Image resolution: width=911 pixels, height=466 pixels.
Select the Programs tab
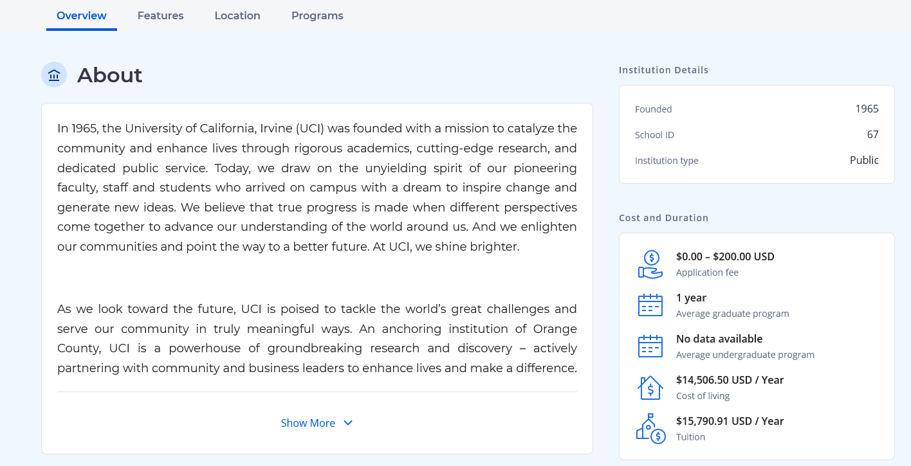pos(317,15)
